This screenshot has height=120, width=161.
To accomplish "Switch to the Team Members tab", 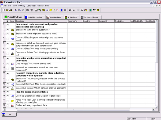I will tap(55, 17).
